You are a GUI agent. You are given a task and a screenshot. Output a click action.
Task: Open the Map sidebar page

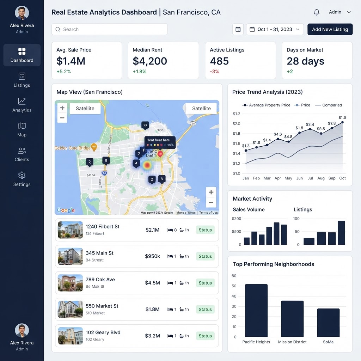tap(22, 130)
